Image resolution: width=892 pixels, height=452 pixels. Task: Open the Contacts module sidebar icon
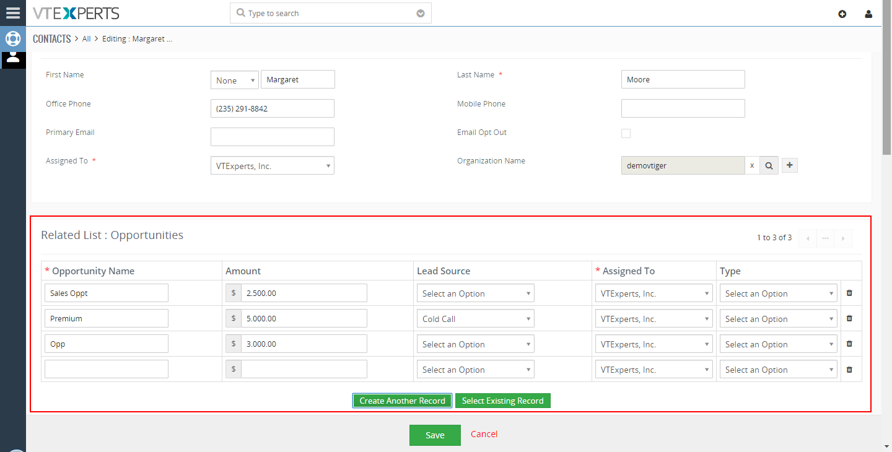click(x=13, y=58)
